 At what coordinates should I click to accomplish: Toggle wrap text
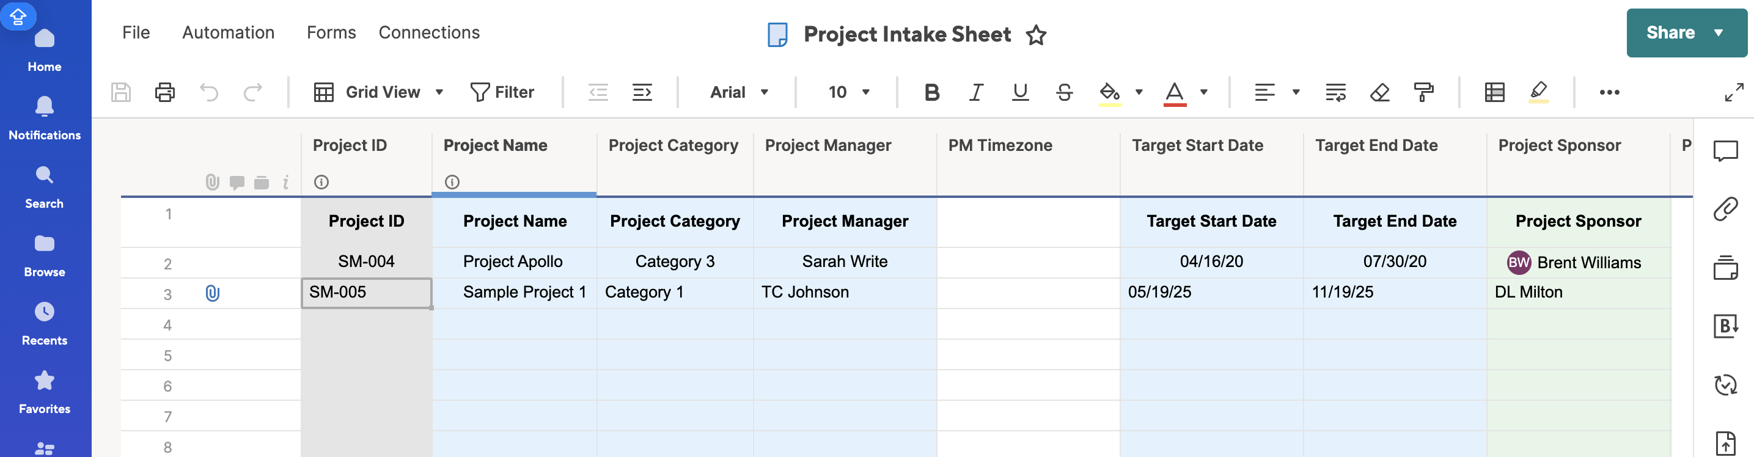1335,92
